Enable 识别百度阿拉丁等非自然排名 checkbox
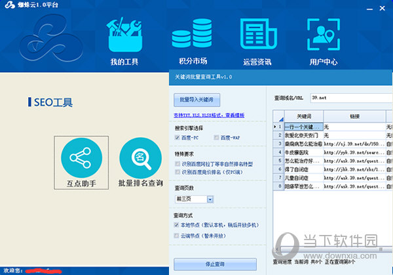Image resolution: width=393 pixels, height=275 pixels. (x=178, y=164)
